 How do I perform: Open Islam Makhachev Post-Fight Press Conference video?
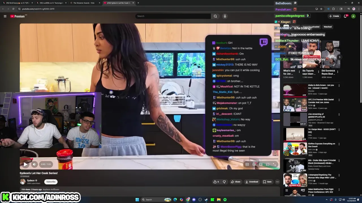(321, 191)
